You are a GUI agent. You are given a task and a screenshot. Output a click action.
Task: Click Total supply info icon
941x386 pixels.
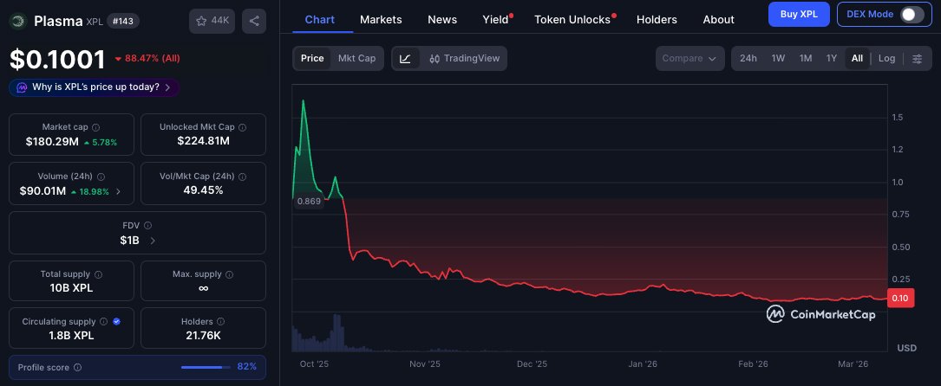(x=98, y=274)
